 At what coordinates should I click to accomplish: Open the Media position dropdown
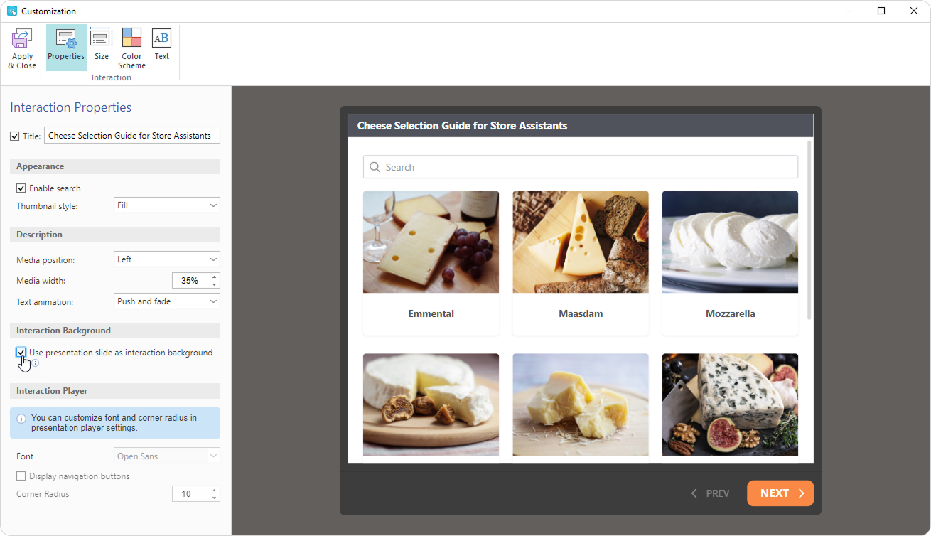click(x=166, y=259)
